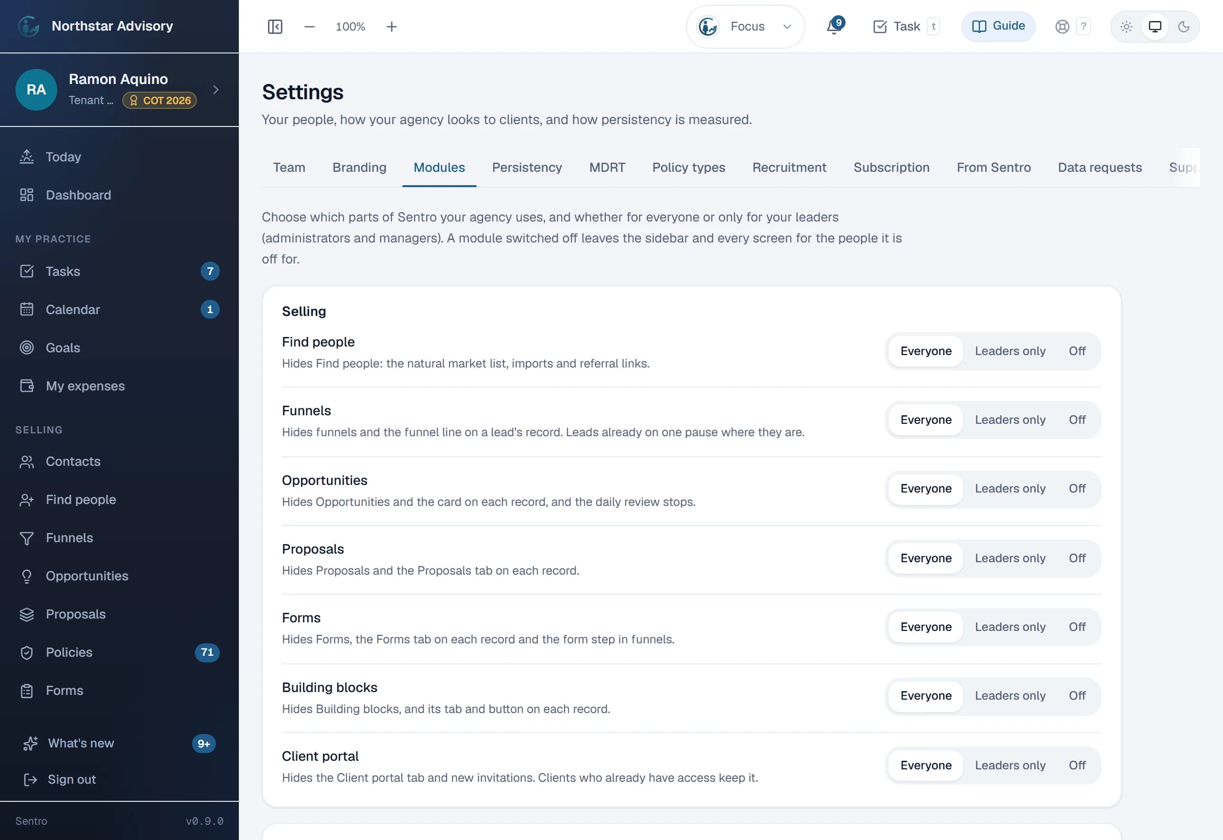Switch to the Persistency tab

(x=526, y=168)
